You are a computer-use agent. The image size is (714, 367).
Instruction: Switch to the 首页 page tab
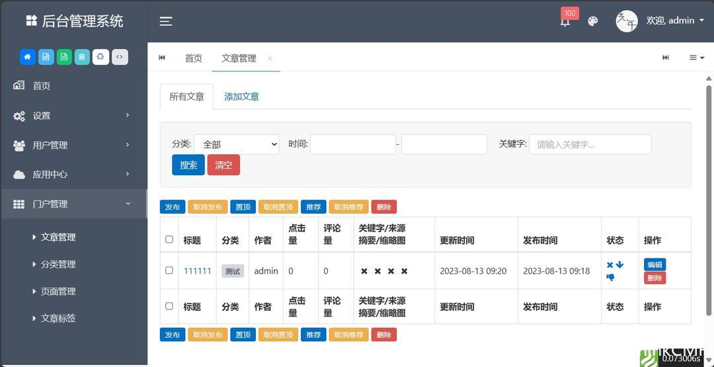pyautogui.click(x=194, y=58)
